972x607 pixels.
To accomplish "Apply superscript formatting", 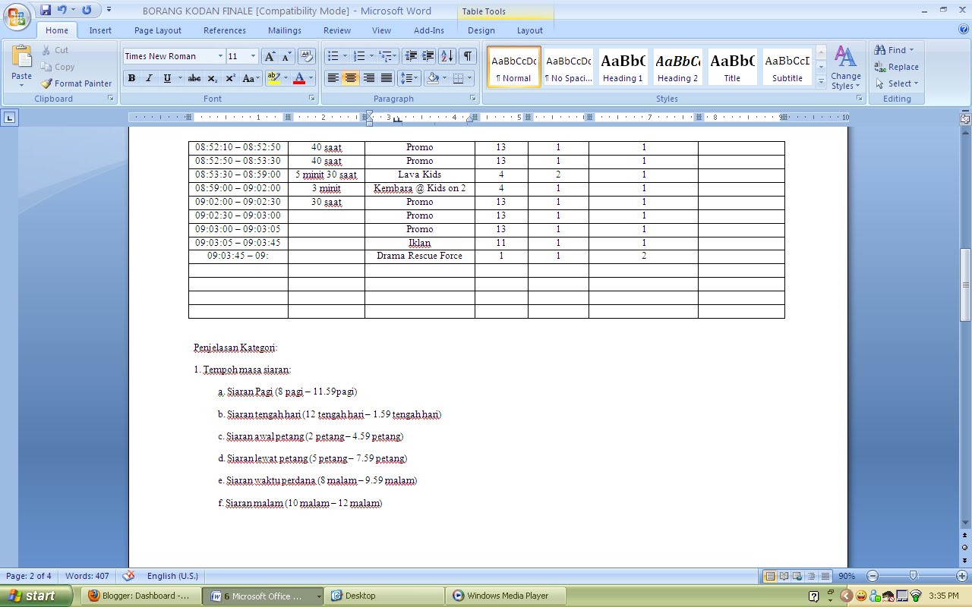I will [x=230, y=78].
